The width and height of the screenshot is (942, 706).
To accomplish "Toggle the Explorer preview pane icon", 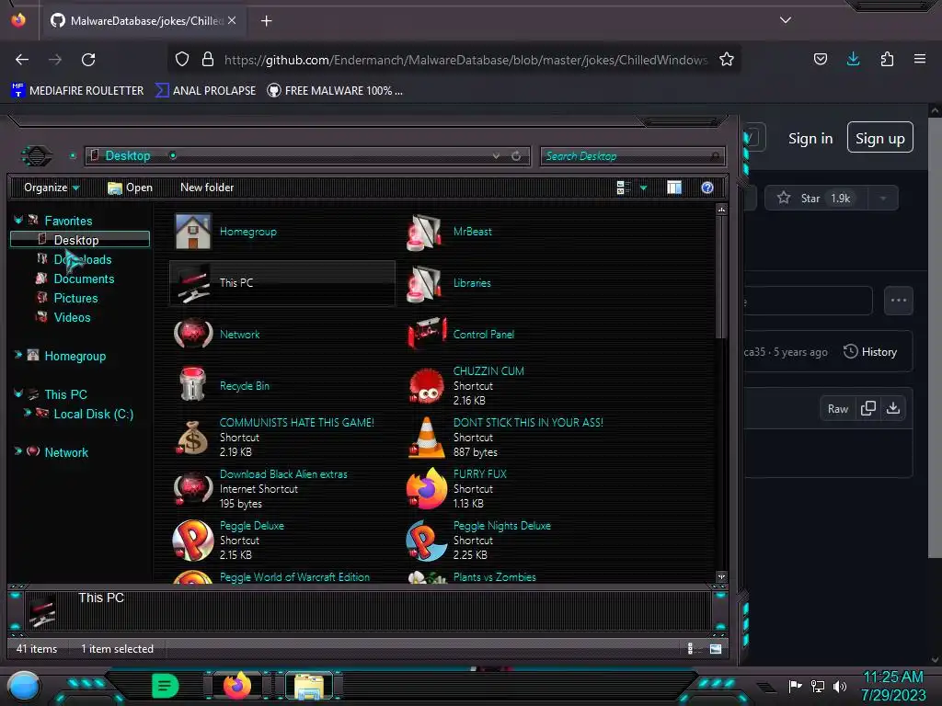I will [674, 188].
